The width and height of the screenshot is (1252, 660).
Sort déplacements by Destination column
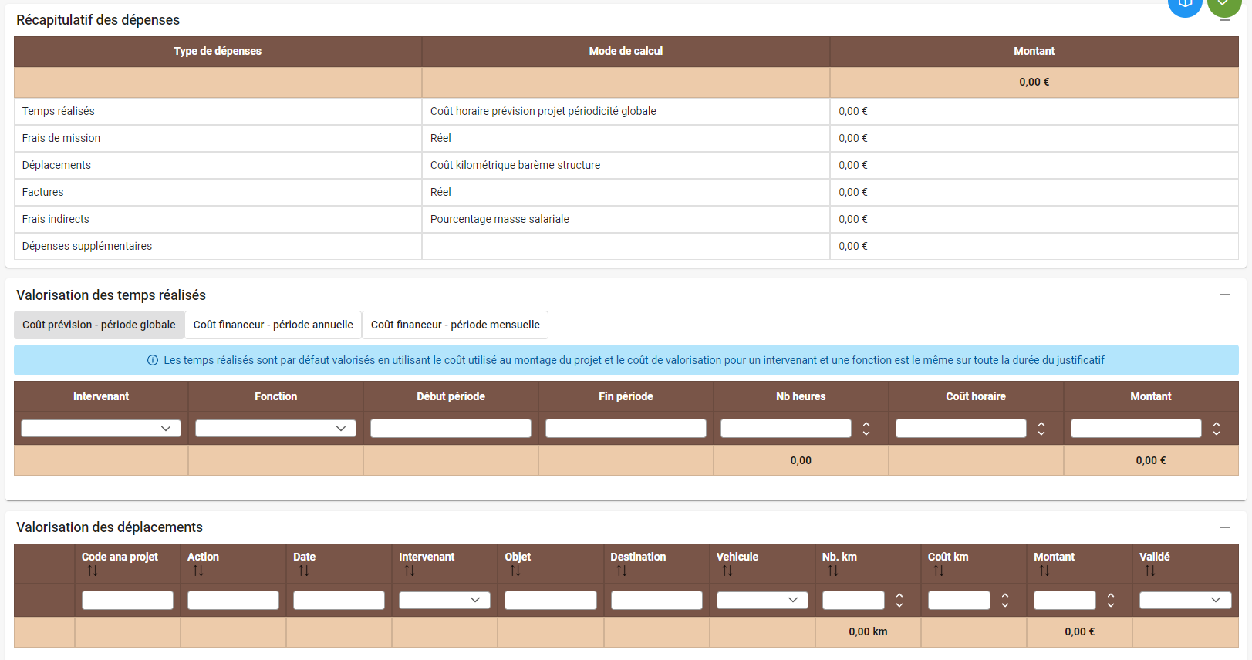622,571
